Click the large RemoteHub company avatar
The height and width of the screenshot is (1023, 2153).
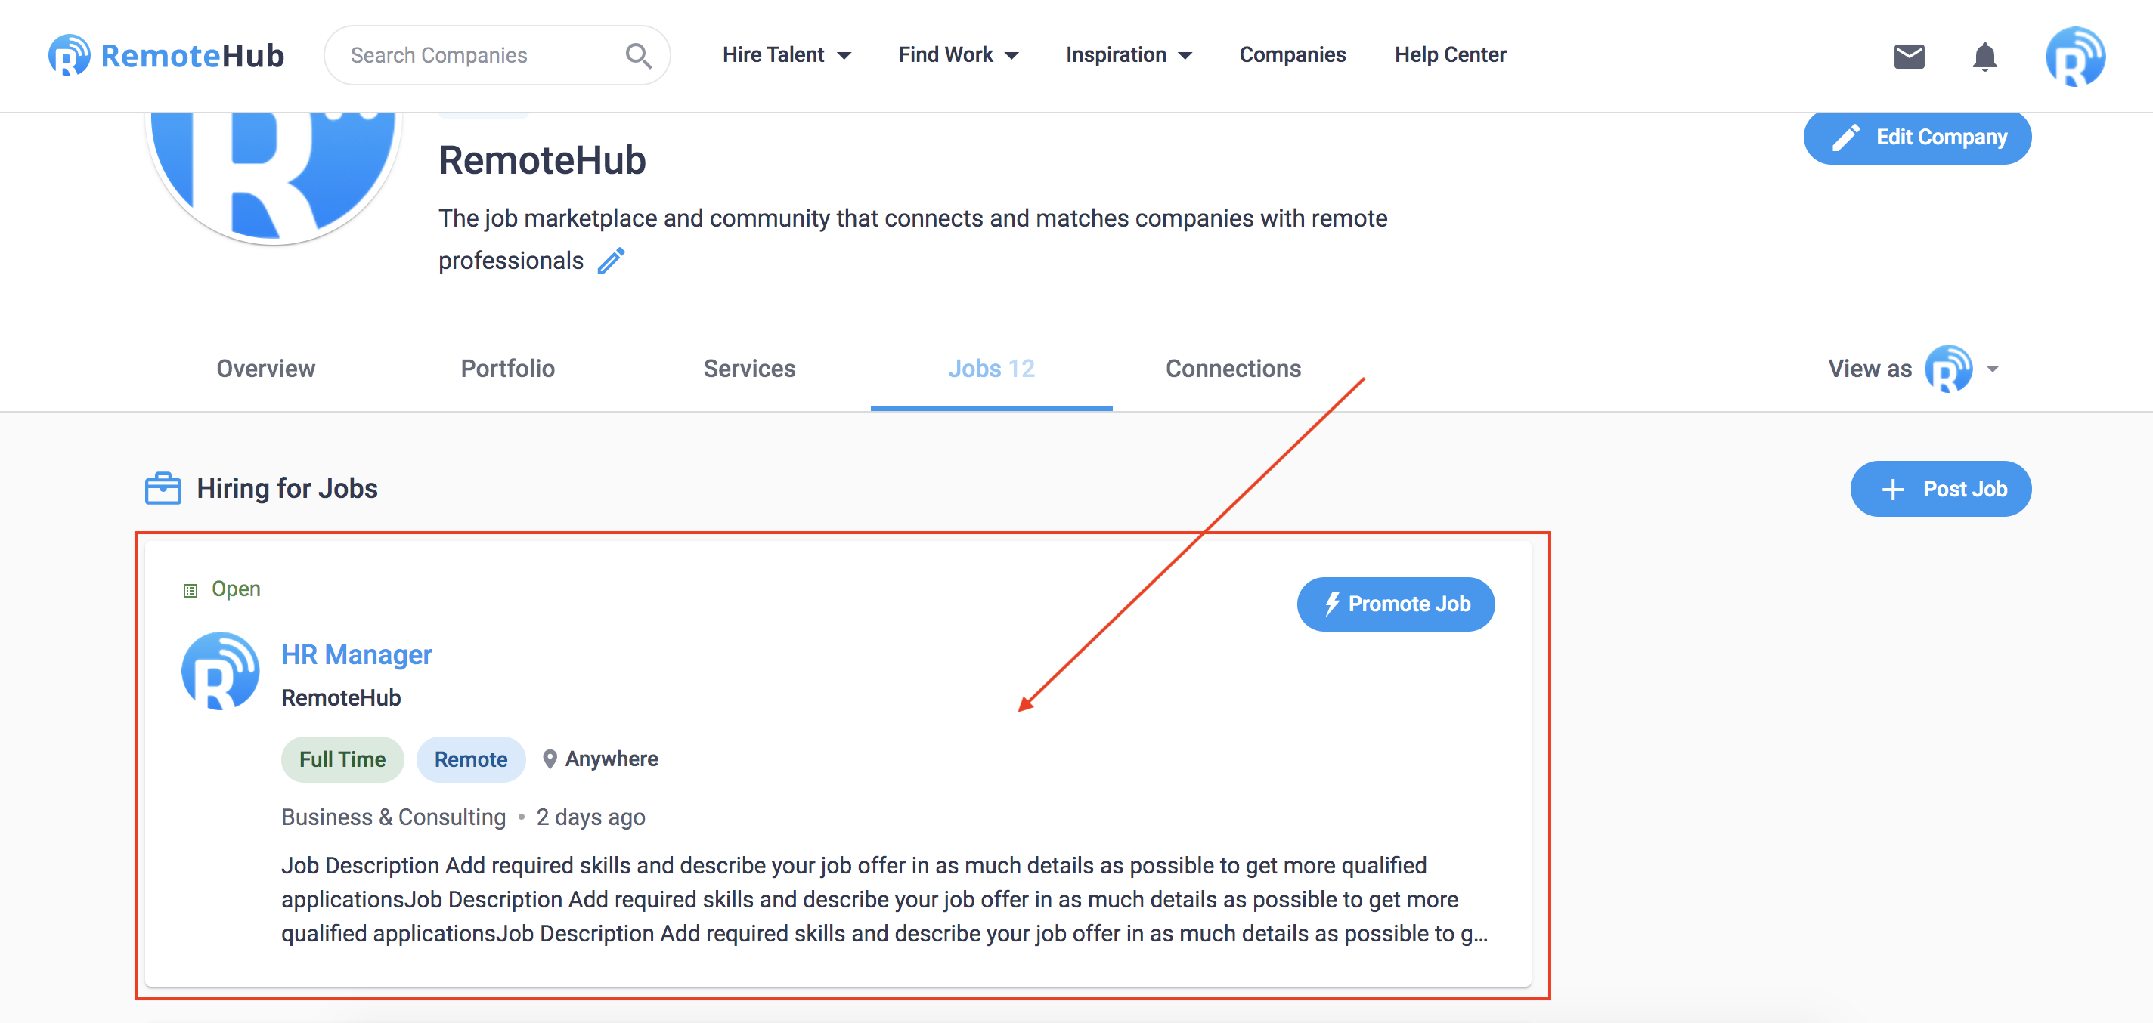274,177
